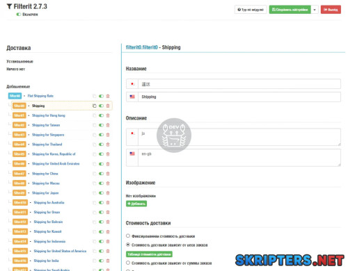Toggle Shipping for Kuwait switch
Screen dimensions: 348x271
click(101, 231)
